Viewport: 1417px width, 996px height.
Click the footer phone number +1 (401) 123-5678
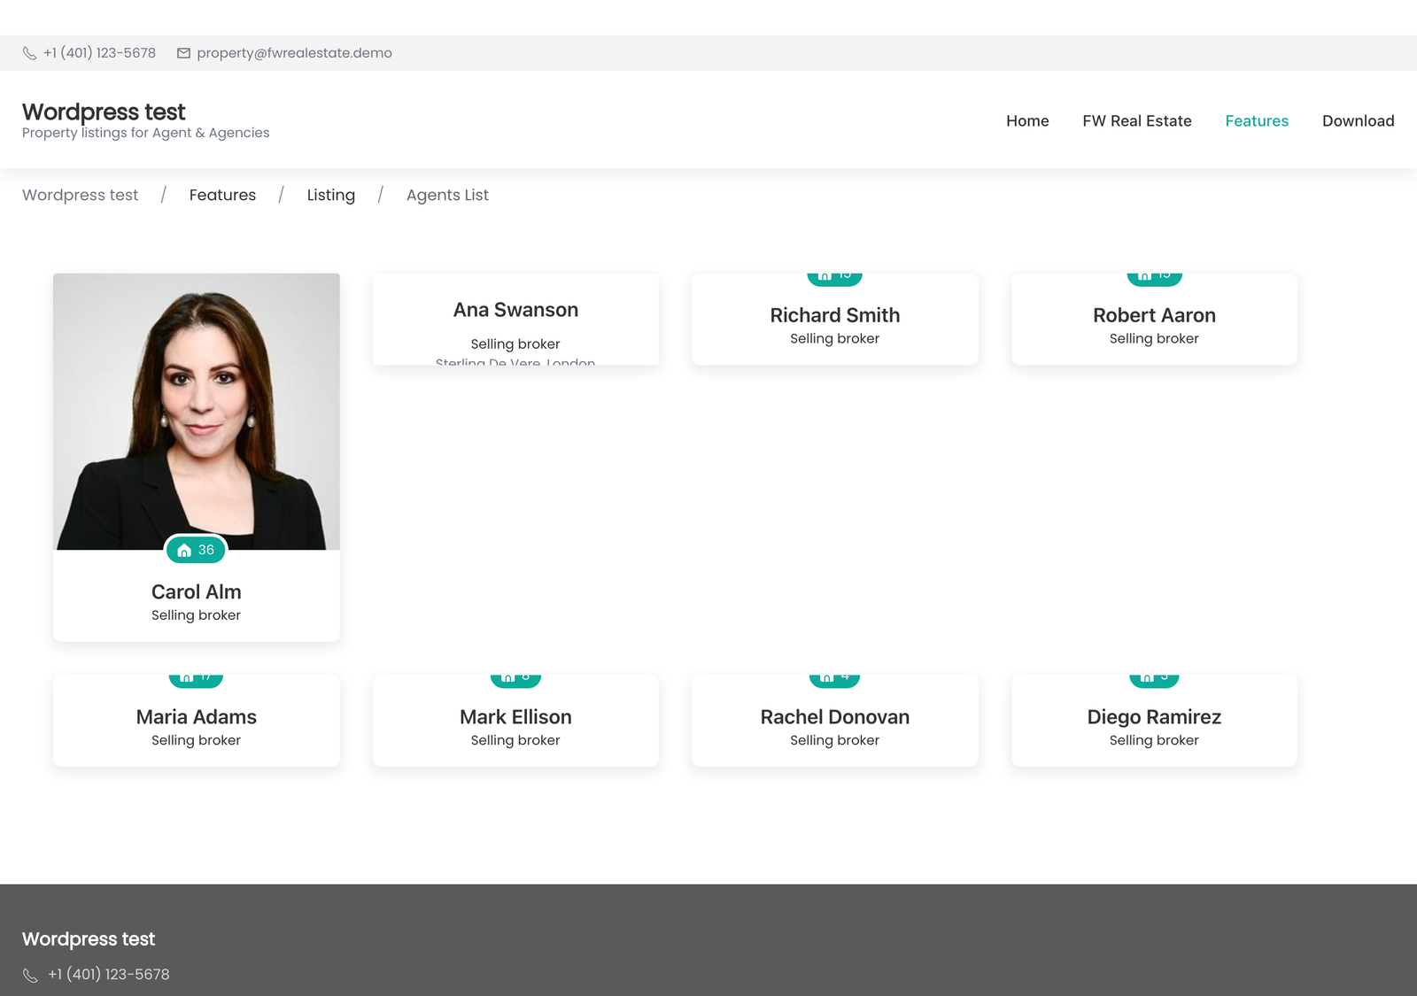109,975
